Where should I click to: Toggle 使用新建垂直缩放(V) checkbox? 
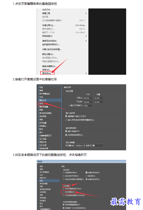(x=63, y=205)
